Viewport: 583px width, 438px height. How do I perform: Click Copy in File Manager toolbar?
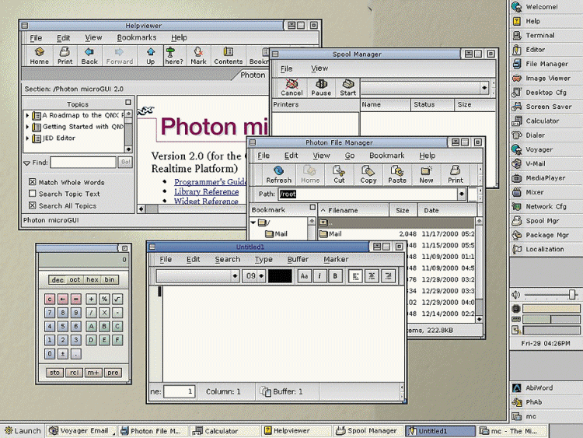point(368,174)
